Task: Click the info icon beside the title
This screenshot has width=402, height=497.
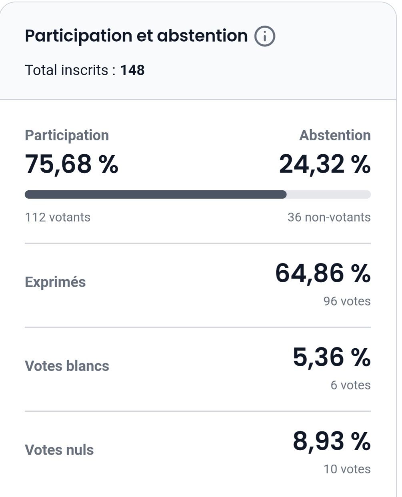Action: click(265, 36)
